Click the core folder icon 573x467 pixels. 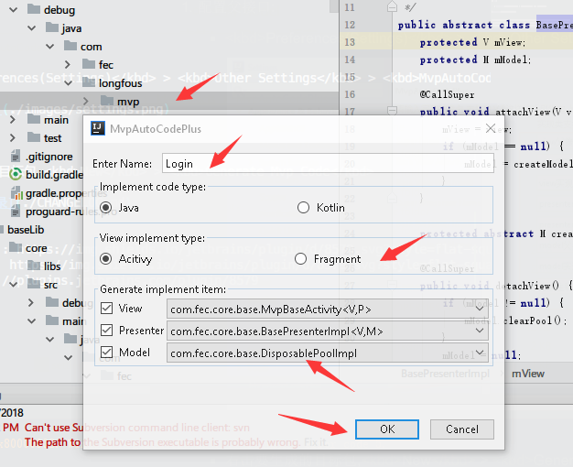(16, 247)
